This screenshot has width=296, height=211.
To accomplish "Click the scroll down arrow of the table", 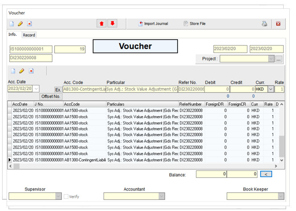I will [282, 160].
